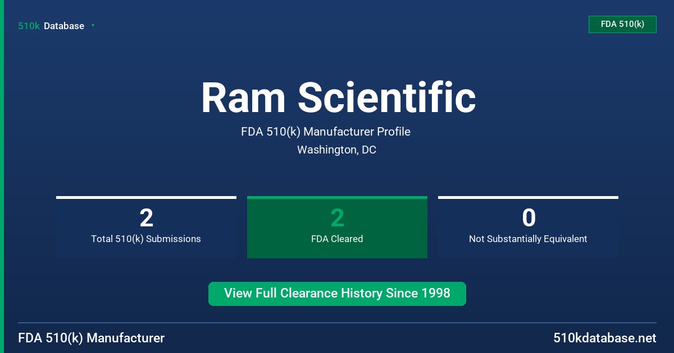Click the 510k Database logo text
Screen dimensions: 674x353
[51, 26]
